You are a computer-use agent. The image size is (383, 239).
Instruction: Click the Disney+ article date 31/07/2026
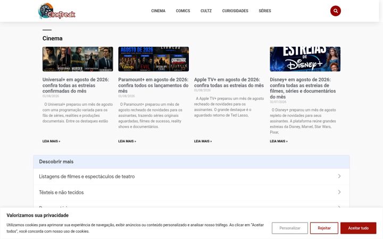278,102
